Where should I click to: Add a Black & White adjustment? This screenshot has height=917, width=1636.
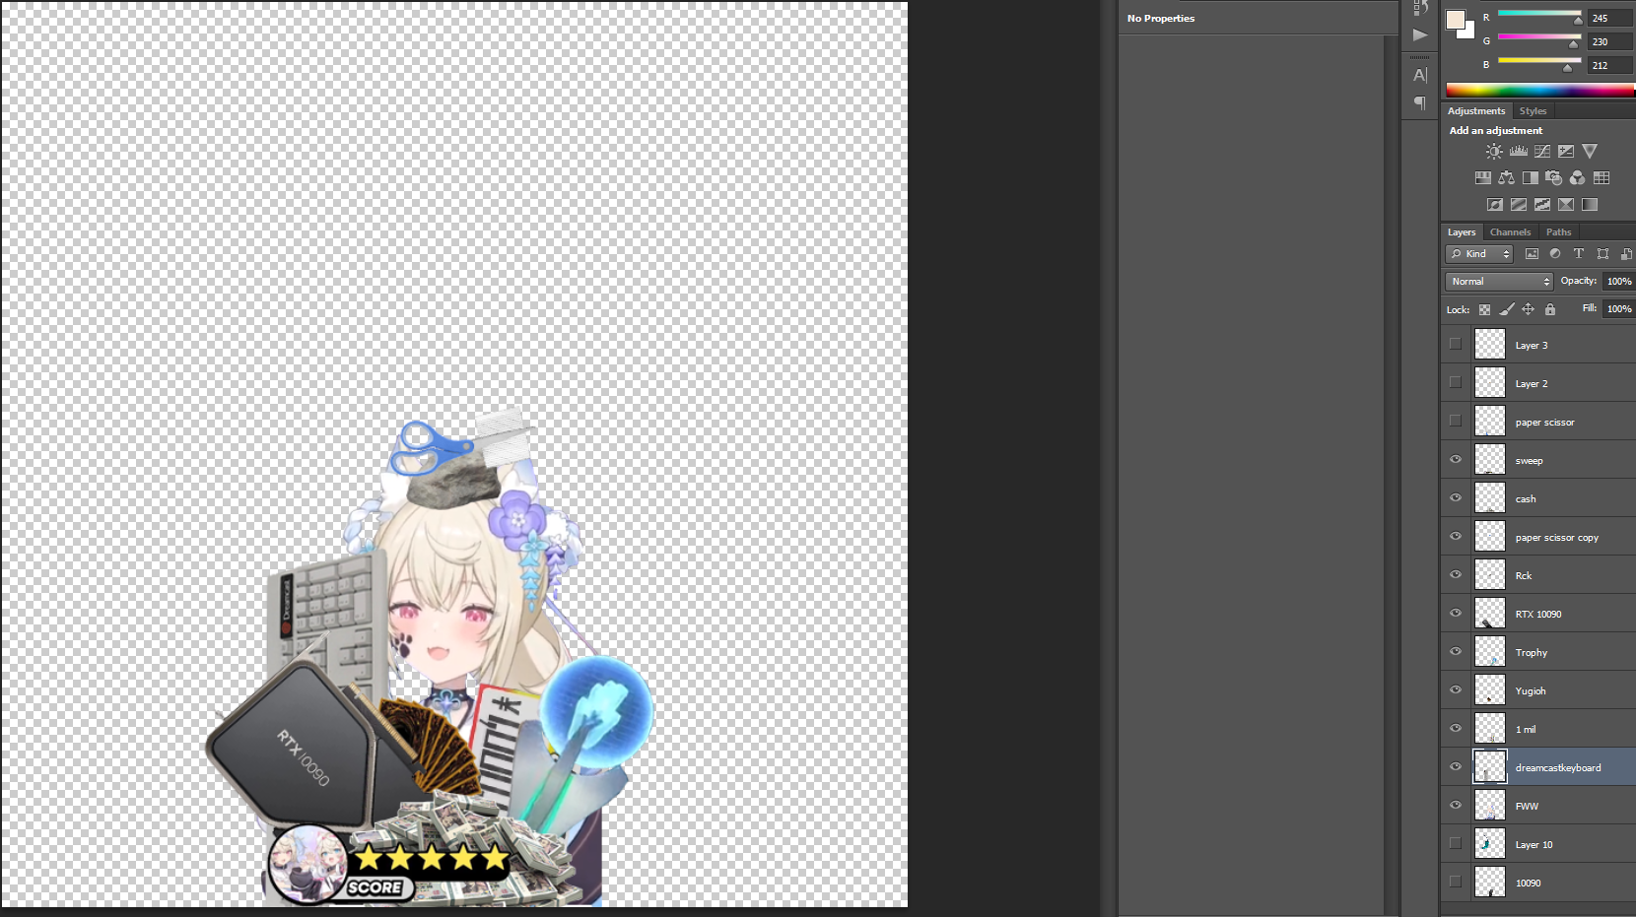tap(1531, 178)
